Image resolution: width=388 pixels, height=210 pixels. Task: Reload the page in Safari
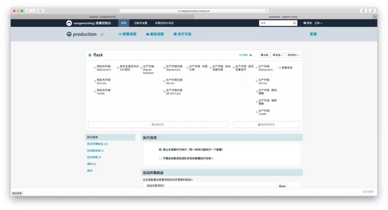[x=266, y=11]
